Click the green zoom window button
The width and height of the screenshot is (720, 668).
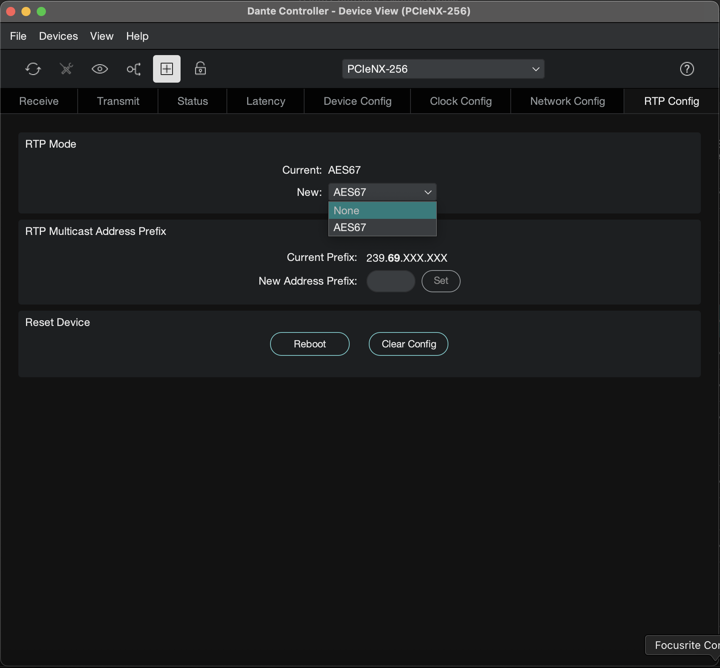tap(41, 11)
